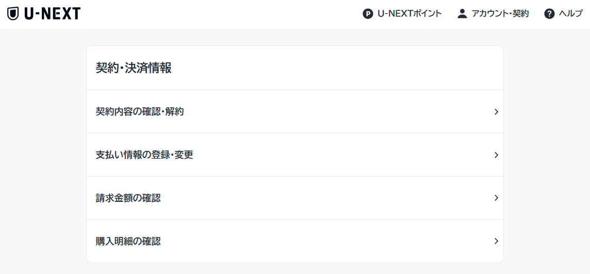Go to 請求金額の確認
This screenshot has width=590, height=274.
point(128,198)
